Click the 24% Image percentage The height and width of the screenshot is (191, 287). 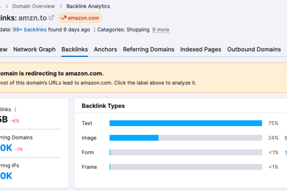click(273, 138)
